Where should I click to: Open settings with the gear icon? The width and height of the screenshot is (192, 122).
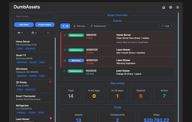tap(171, 7)
